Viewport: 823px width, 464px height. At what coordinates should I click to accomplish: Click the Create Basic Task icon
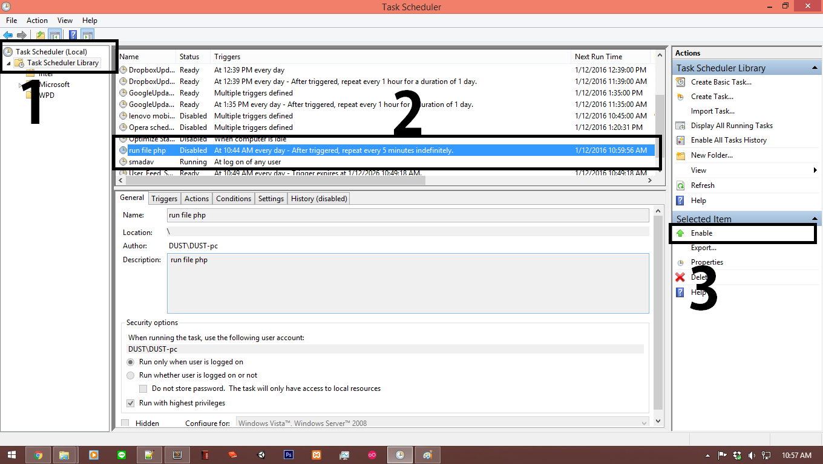pos(680,82)
